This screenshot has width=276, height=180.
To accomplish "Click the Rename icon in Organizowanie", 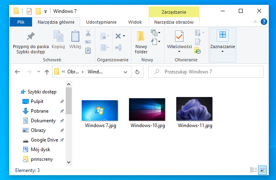I will [x=118, y=47].
